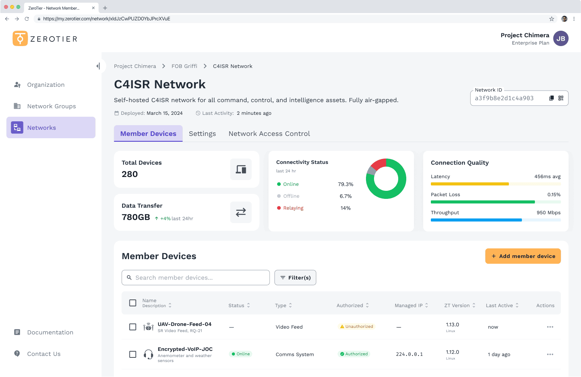Click the Network Groups building icon
581x377 pixels.
tap(17, 106)
